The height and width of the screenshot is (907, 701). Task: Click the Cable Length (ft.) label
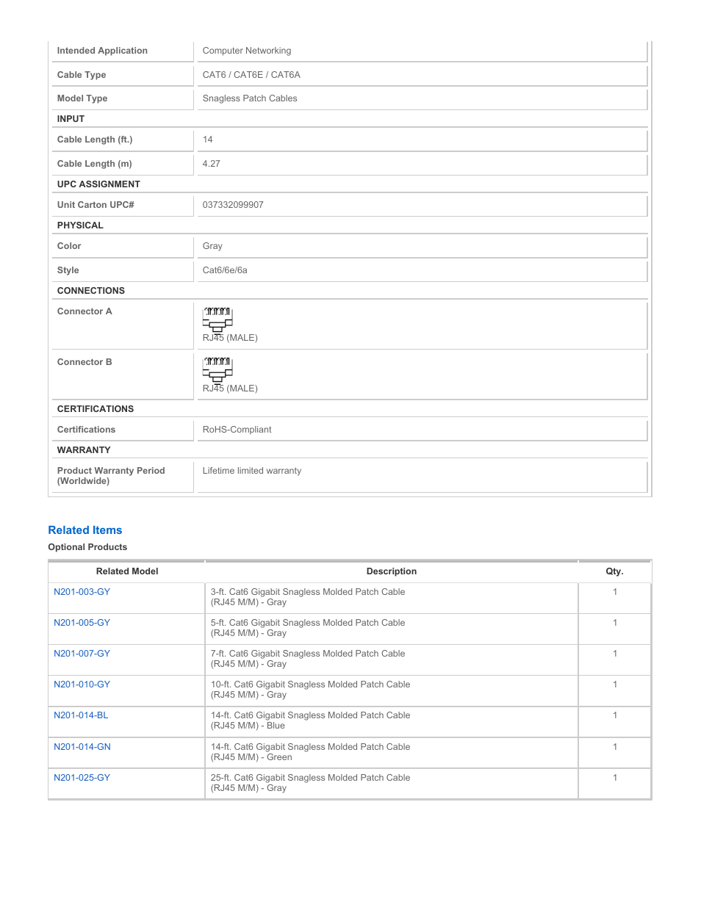[x=95, y=140]
